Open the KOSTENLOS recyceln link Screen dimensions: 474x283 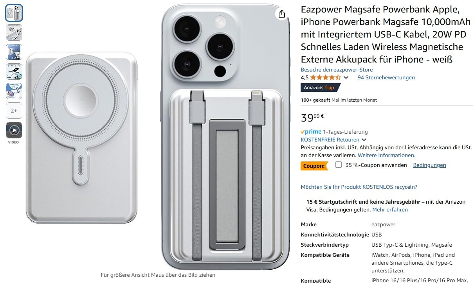coord(359,187)
